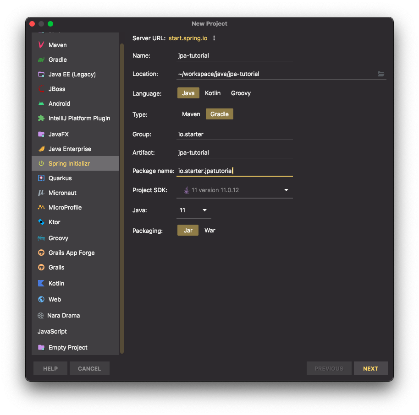This screenshot has width=419, height=415.
Task: Select the Quarkus generator entry
Action: [75, 178]
